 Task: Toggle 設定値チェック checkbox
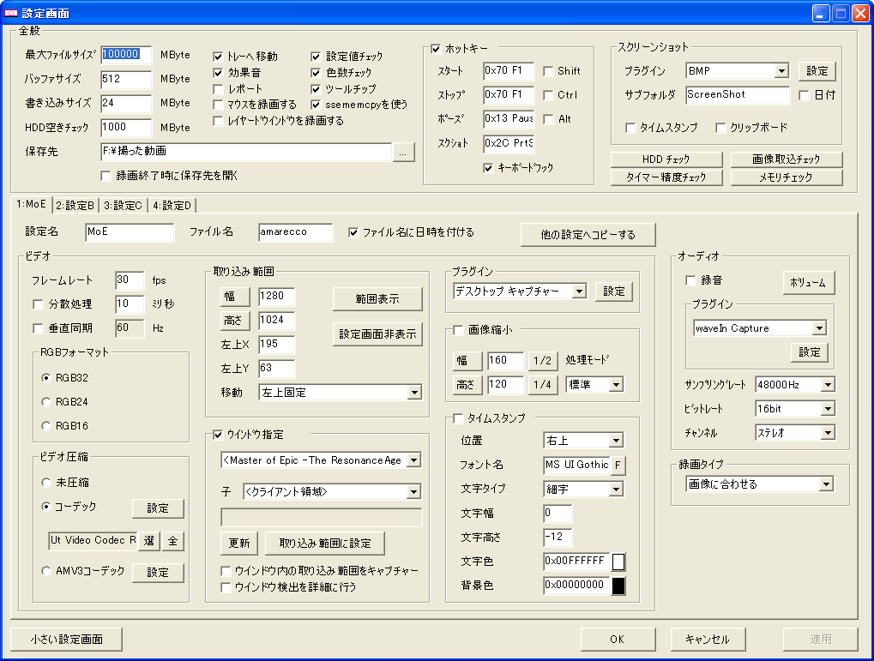316,57
